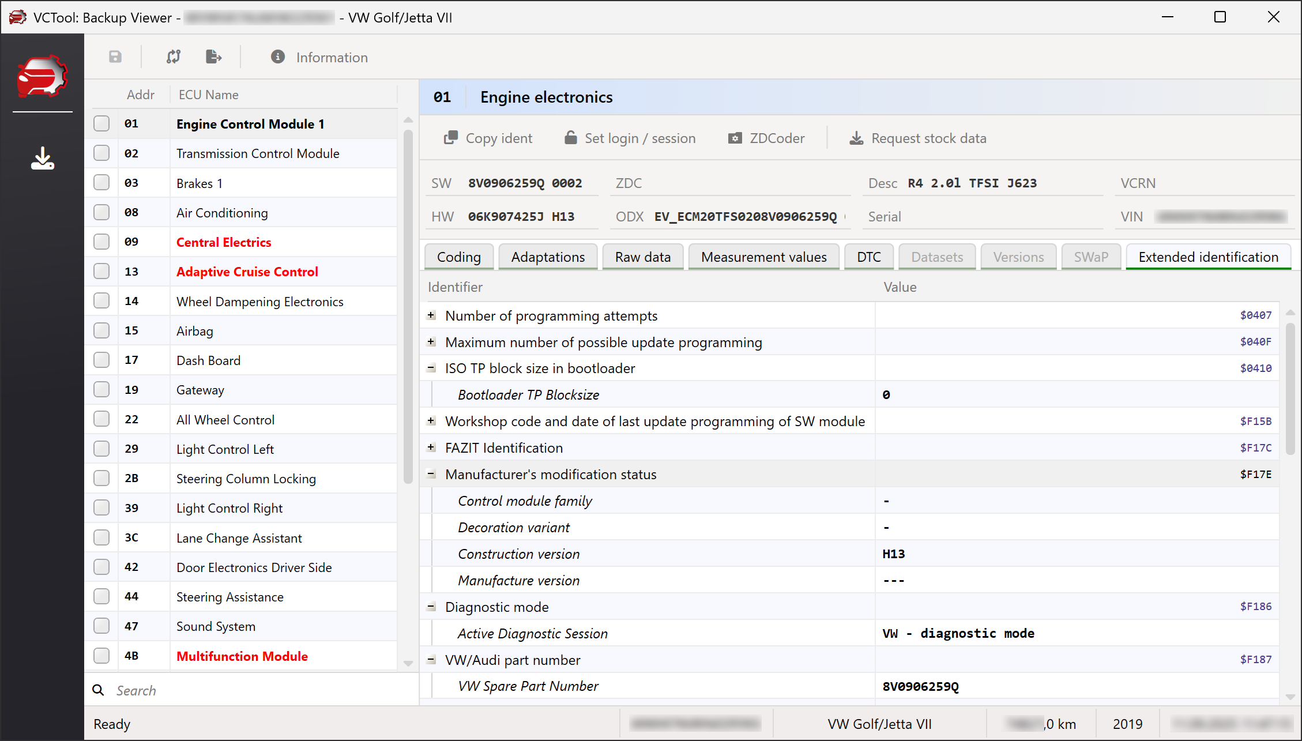This screenshot has height=741, width=1302.
Task: Click the save disk icon in toolbar
Action: click(x=115, y=57)
